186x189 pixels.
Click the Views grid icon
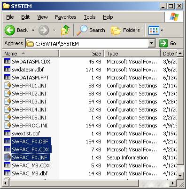154,30
